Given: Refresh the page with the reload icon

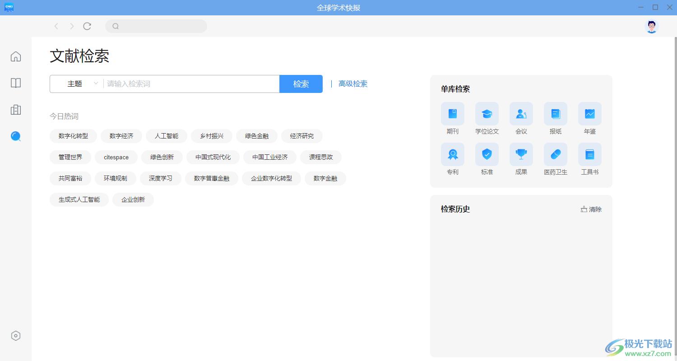Looking at the screenshot, I should (x=87, y=26).
